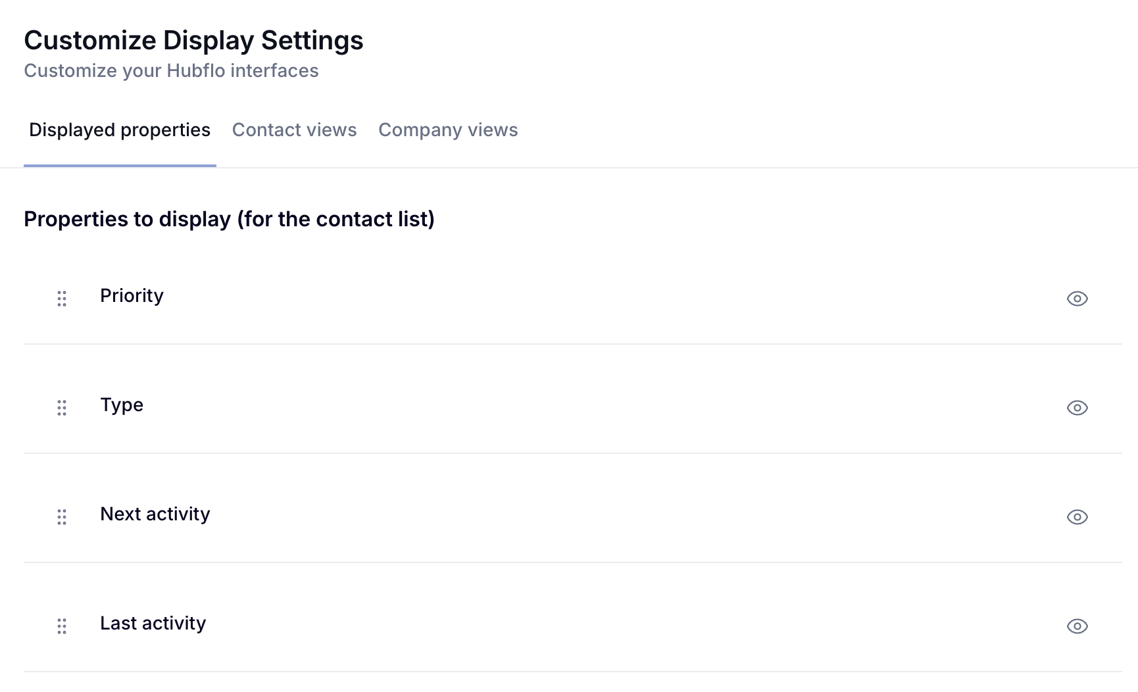The width and height of the screenshot is (1138, 692).
Task: Select the Last activity property name
Action: pos(153,623)
